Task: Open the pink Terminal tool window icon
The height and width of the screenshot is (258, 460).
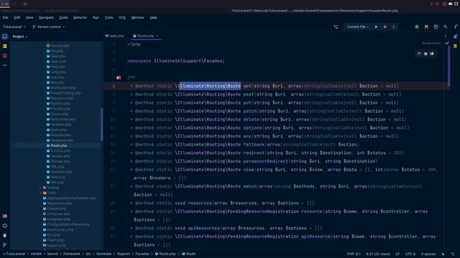Action: coord(5,216)
